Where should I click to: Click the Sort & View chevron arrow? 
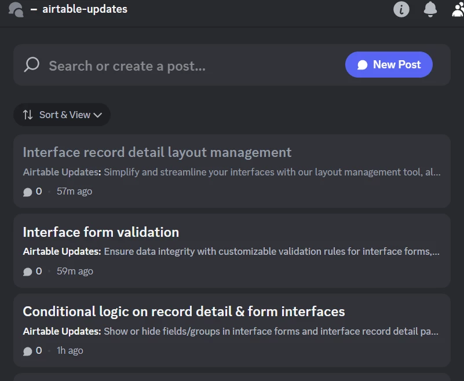tap(98, 115)
